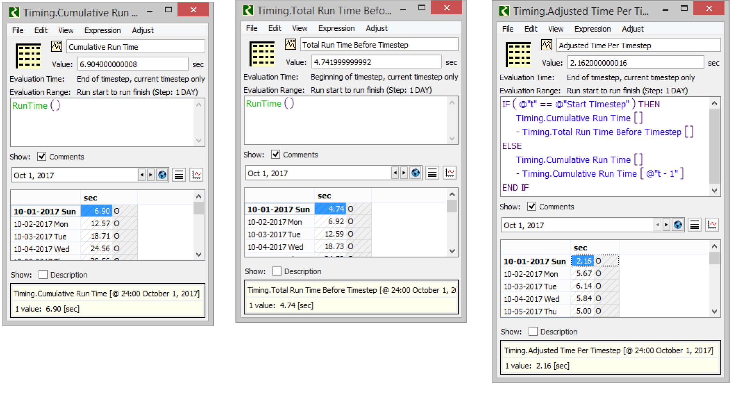Viewport: 731px width, 411px height.
Task: Step date backward in Total Run Time window
Action: [395, 173]
